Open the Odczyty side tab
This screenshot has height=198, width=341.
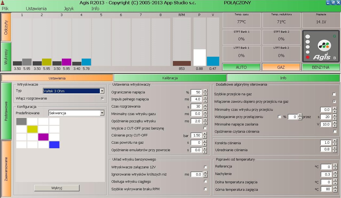pos(6,27)
